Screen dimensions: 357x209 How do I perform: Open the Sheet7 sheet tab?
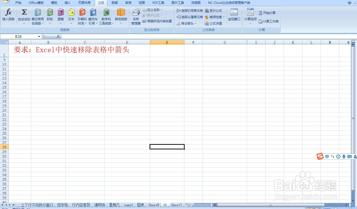coord(176,205)
